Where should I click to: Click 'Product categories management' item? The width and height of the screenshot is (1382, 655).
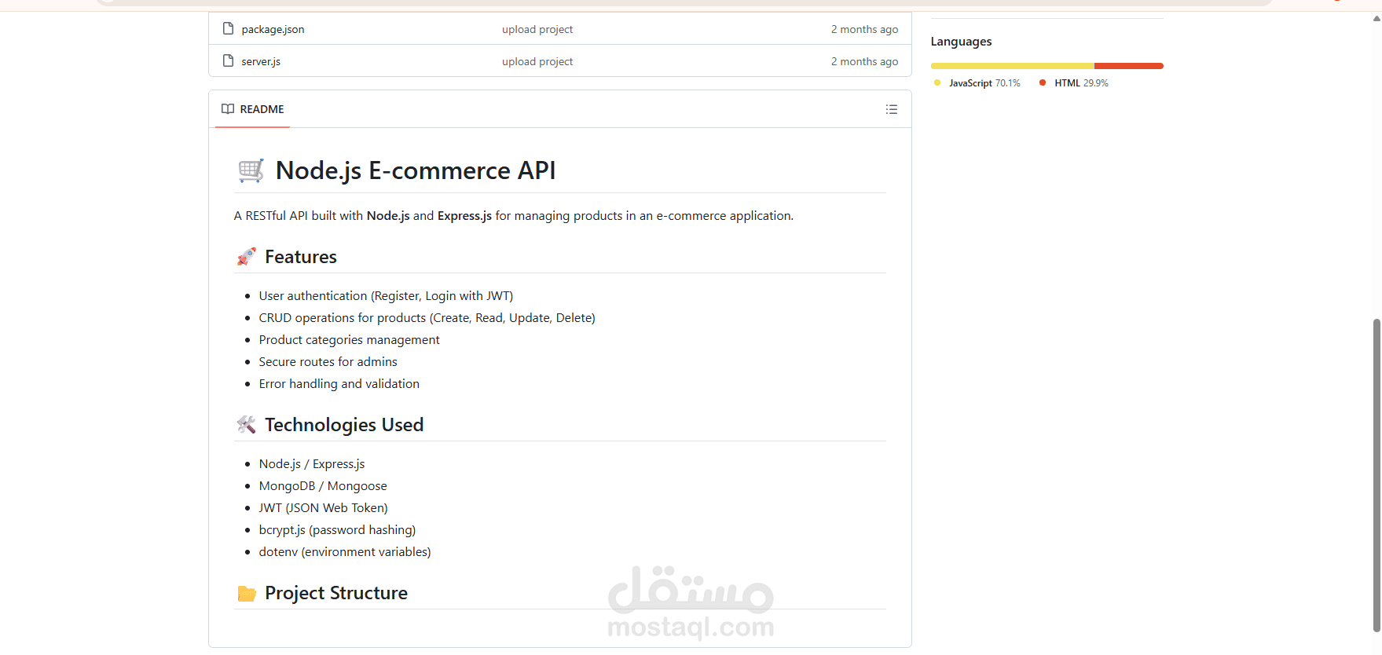(349, 340)
